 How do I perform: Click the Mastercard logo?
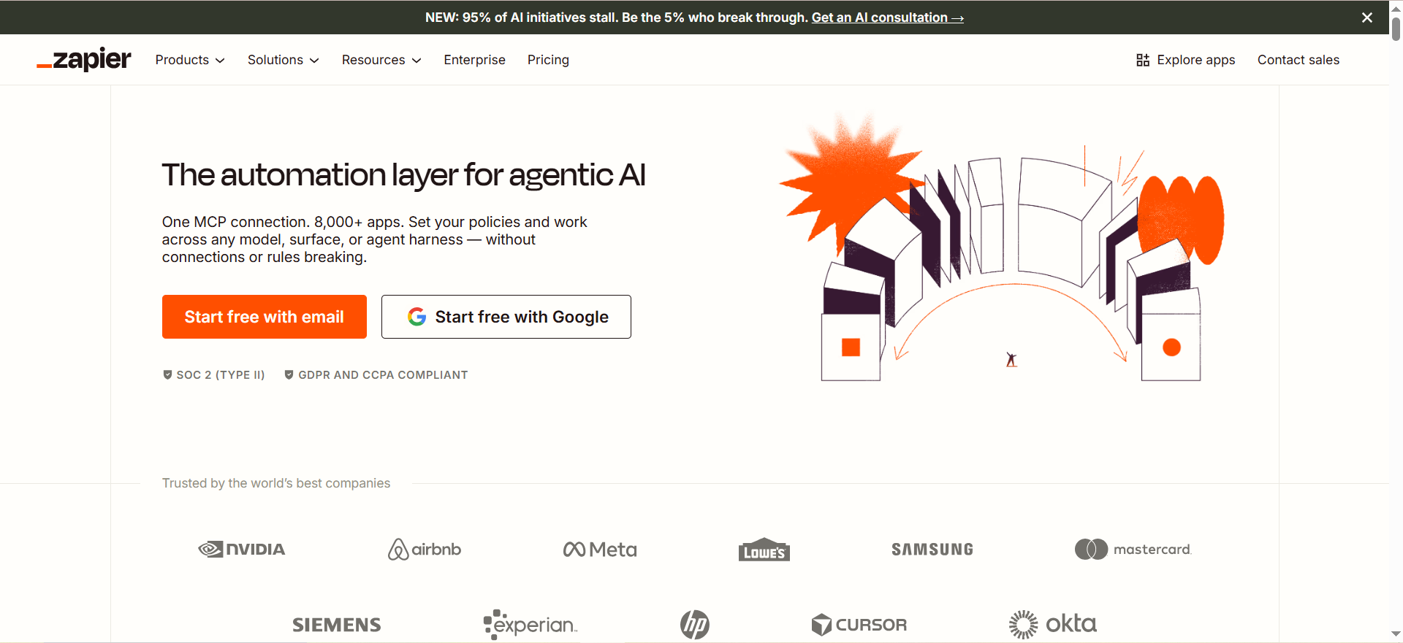1133,549
